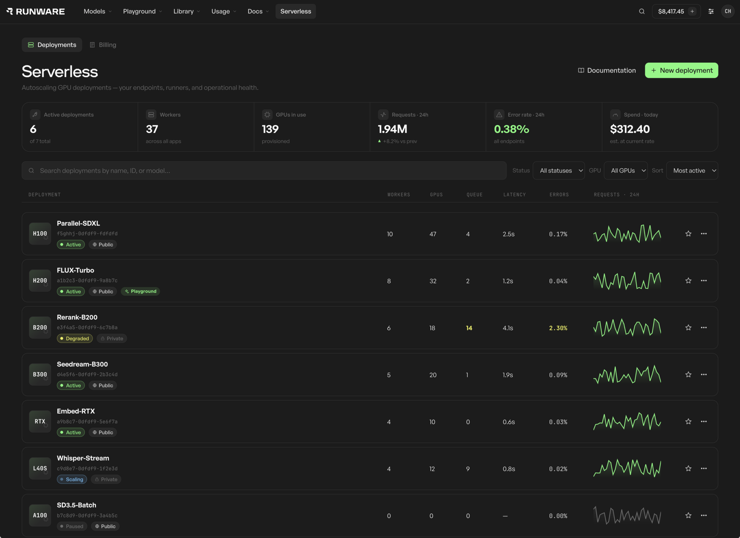The height and width of the screenshot is (538, 740).
Task: Open the Rerank-B200 deployment name
Action: 77,317
